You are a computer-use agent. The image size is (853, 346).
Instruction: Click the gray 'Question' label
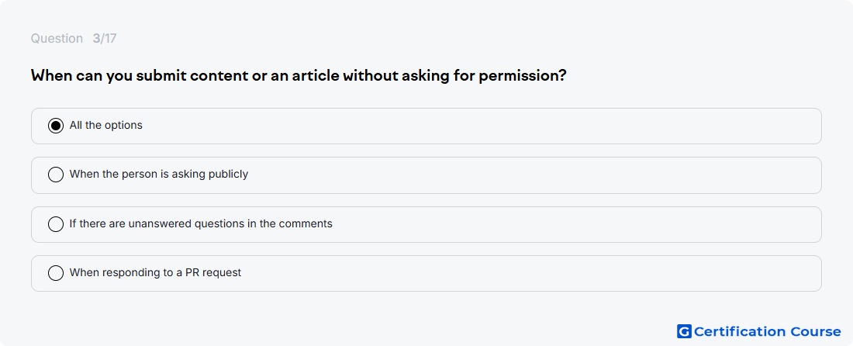coord(57,39)
